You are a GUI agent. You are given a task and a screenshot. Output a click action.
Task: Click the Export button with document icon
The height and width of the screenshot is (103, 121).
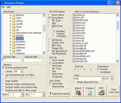(78, 91)
